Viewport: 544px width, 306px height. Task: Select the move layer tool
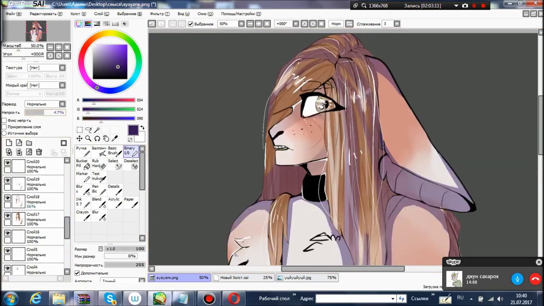pyautogui.click(x=79, y=139)
